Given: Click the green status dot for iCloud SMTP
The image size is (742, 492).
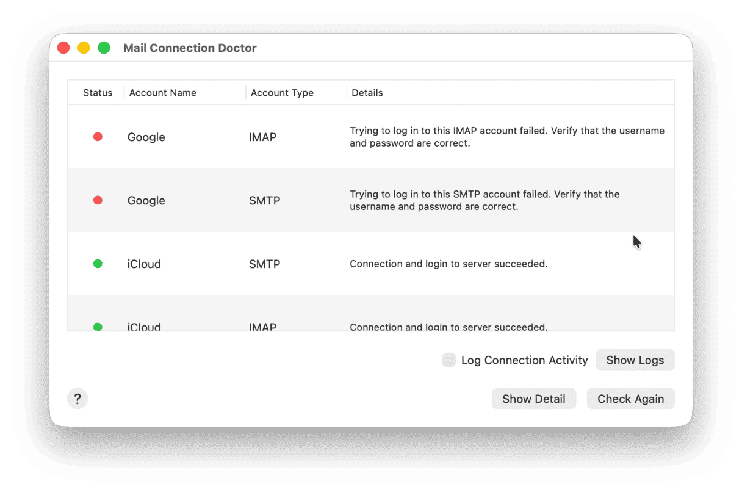Looking at the screenshot, I should coord(98,264).
